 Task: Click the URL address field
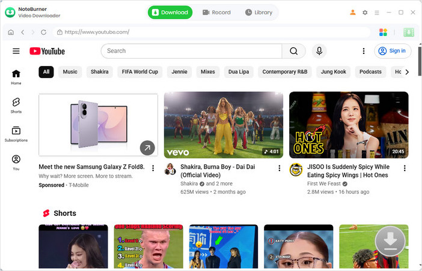pos(211,32)
